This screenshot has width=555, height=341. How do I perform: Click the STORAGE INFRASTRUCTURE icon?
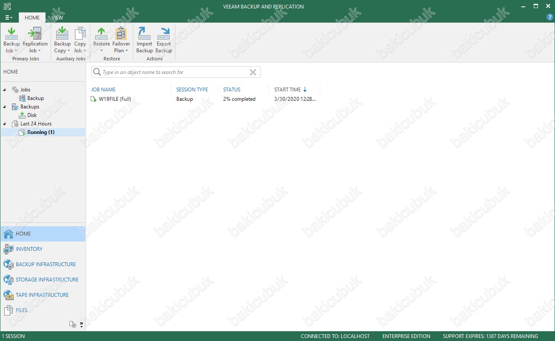pos(9,280)
